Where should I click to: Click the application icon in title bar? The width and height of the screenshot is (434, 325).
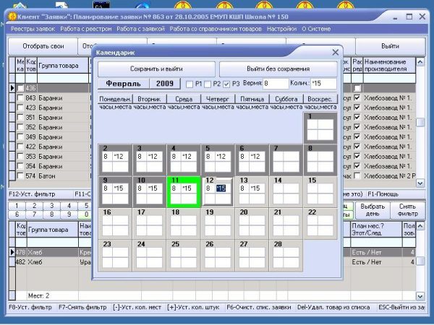(x=12, y=17)
